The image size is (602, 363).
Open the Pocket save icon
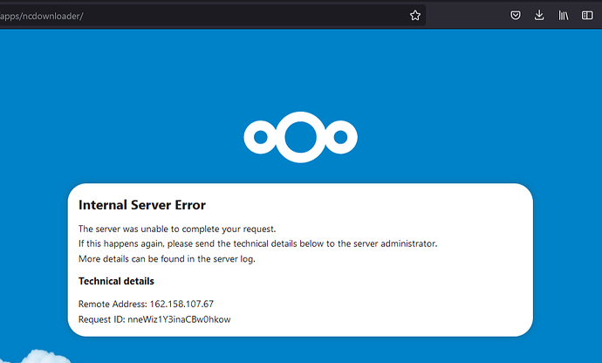click(516, 16)
